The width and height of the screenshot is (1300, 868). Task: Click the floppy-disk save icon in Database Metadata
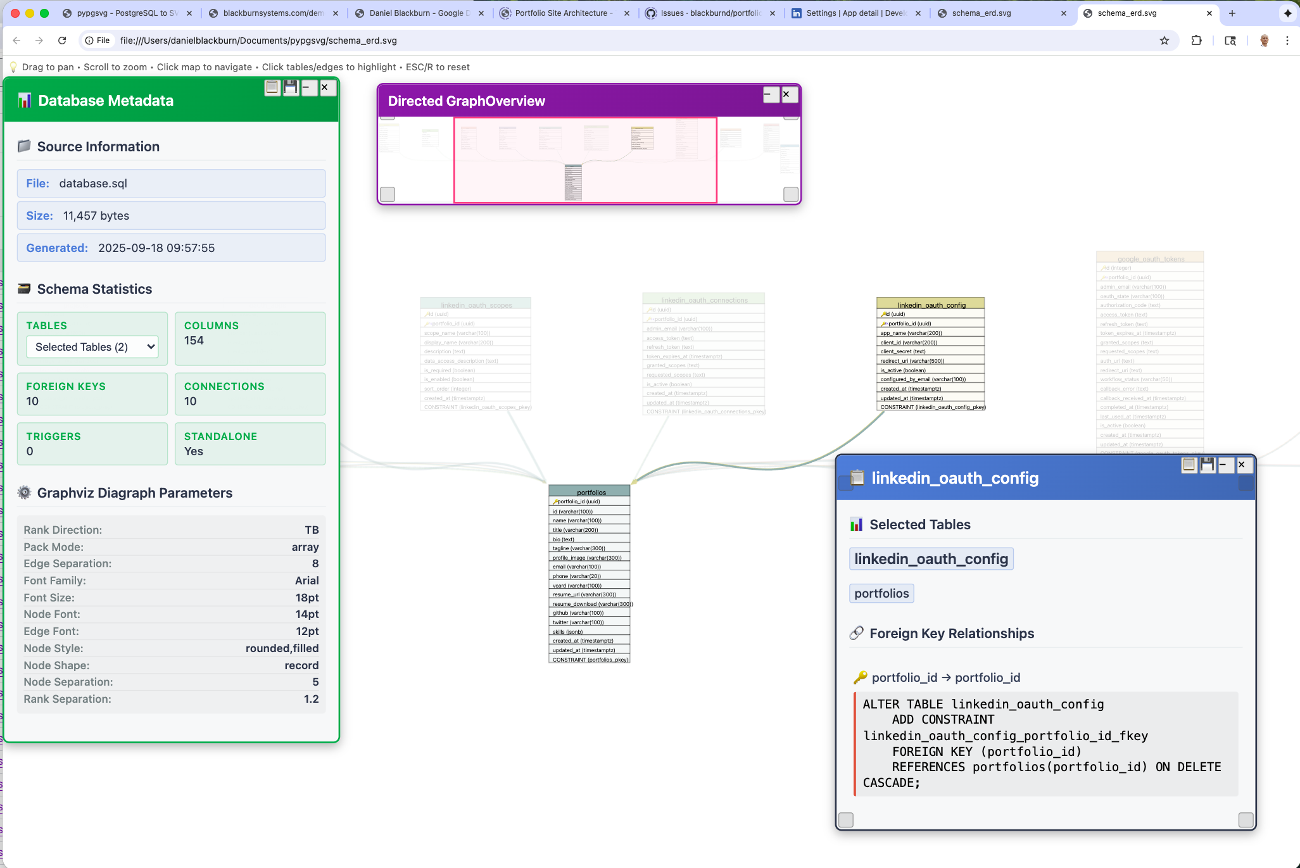click(x=291, y=87)
